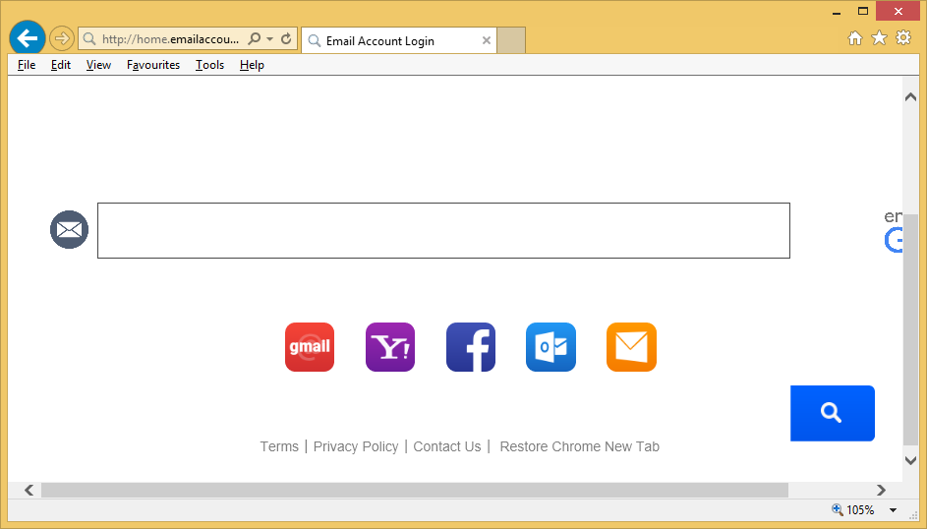This screenshot has width=927, height=529.
Task: Open the Privacy Policy link
Action: click(356, 446)
